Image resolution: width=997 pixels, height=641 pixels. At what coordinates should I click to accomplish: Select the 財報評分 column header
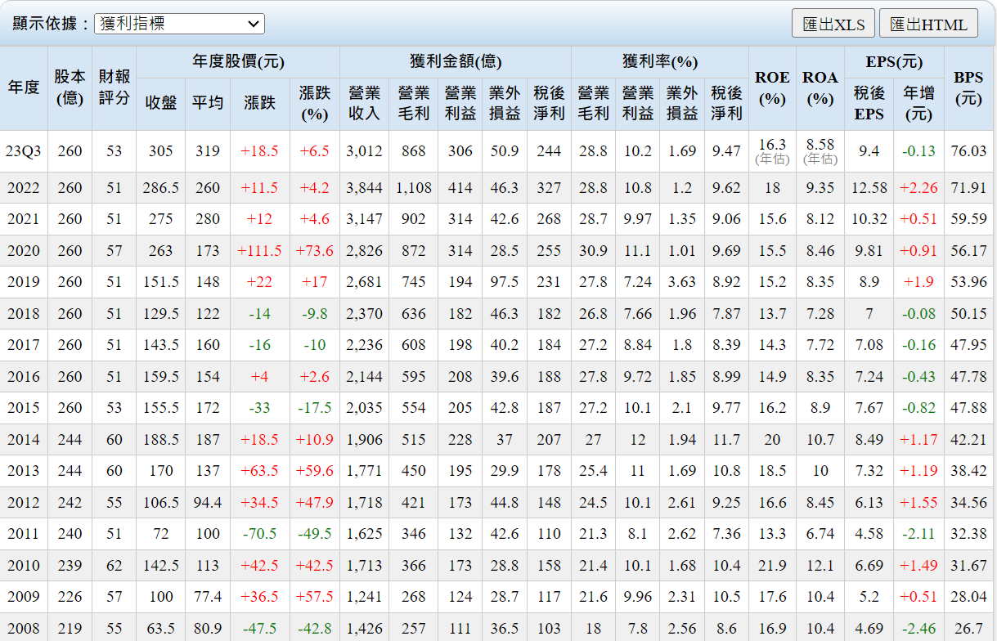point(114,87)
